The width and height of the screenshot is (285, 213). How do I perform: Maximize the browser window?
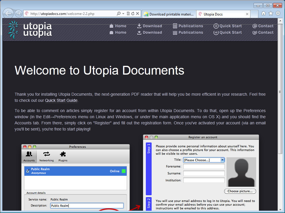268,6
